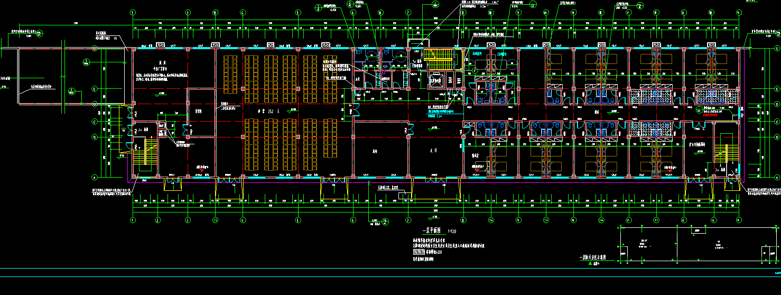
Task: Click the left stairwell near the west entrance
Action: coord(143,153)
